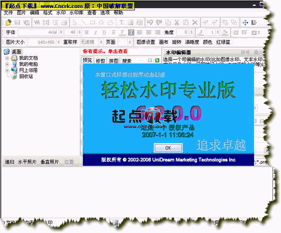
Task: Toggle bold B formatting
Action: 87,32
